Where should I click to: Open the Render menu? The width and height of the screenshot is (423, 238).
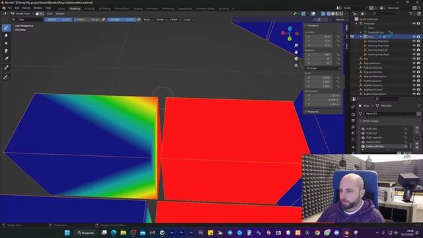click(26, 8)
